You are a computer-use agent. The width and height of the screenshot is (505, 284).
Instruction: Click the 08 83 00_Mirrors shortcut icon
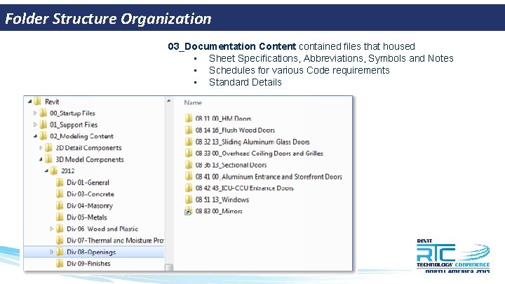coord(188,212)
